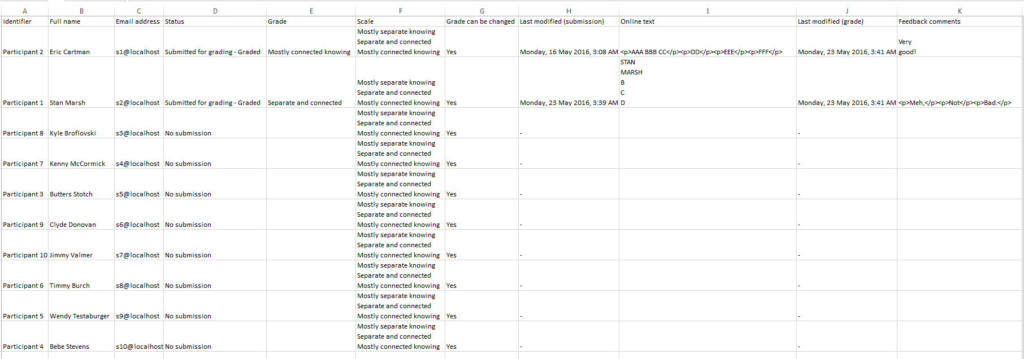Select Eric Cartman's 'Monday, 23 May 2016, 3:41 AM' cell
The width and height of the screenshot is (1024, 359).
847,42
